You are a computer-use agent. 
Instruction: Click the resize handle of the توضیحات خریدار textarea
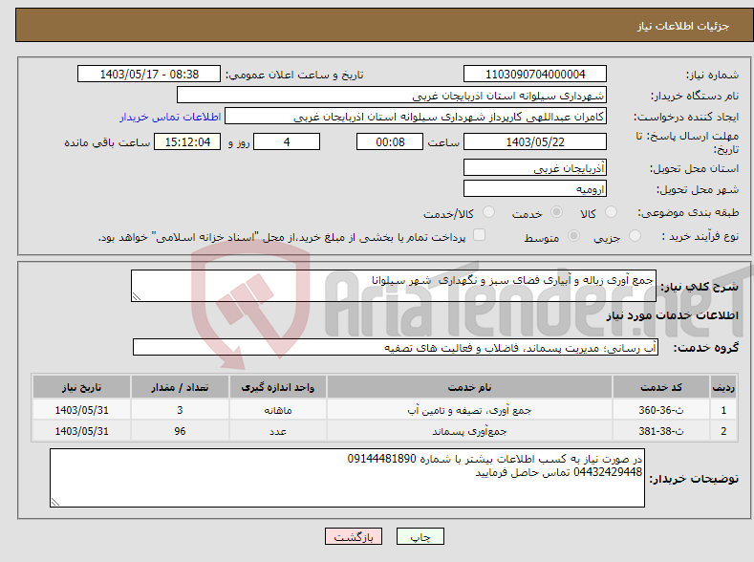tap(55, 502)
